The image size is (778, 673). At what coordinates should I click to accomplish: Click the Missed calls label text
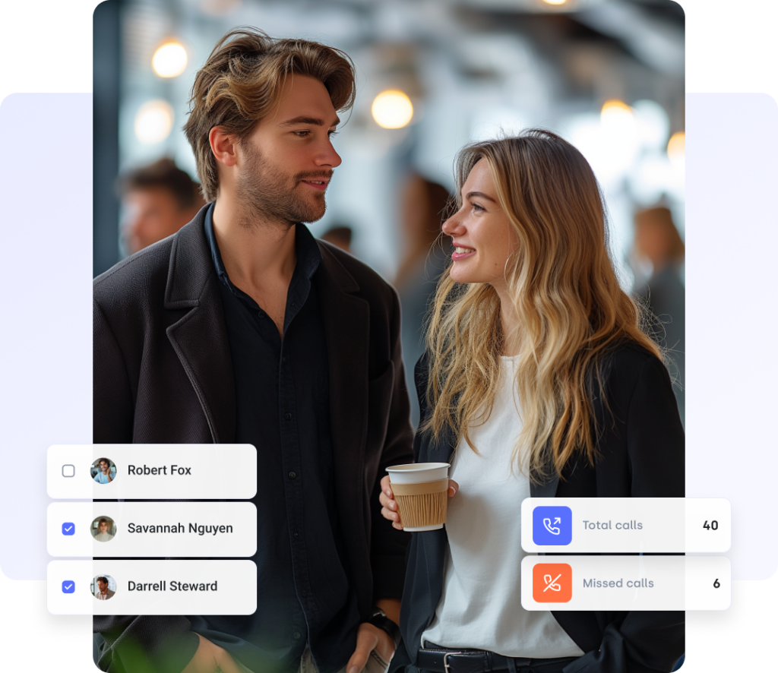point(618,583)
